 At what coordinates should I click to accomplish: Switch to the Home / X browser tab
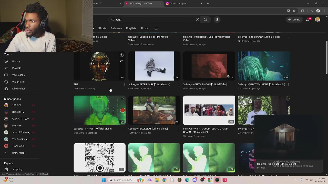click(x=106, y=3)
